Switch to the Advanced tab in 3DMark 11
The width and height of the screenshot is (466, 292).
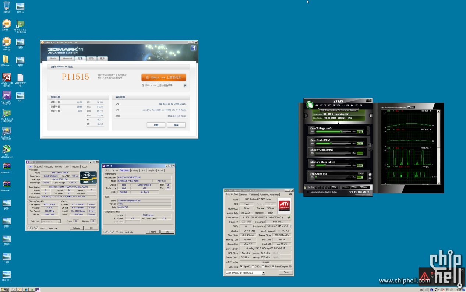tap(67, 58)
